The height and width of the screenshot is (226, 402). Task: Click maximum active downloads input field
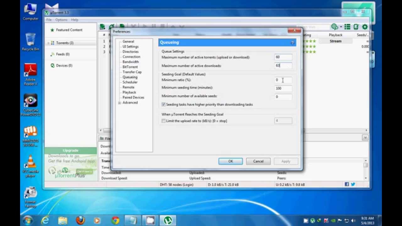[283, 66]
